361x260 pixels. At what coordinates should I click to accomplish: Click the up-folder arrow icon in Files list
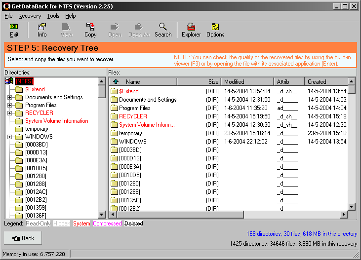(116, 82)
